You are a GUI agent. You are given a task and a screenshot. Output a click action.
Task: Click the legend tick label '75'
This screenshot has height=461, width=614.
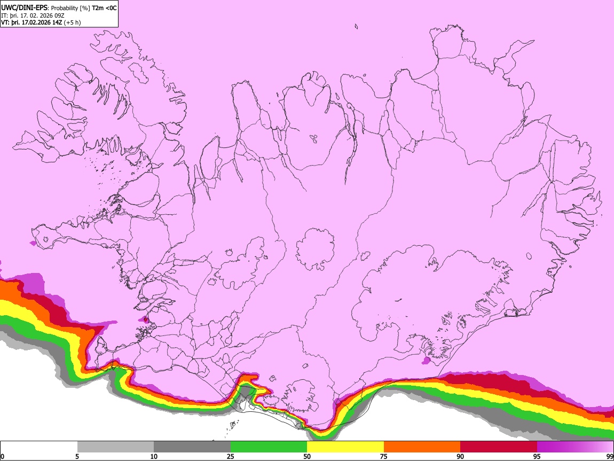coord(384,457)
